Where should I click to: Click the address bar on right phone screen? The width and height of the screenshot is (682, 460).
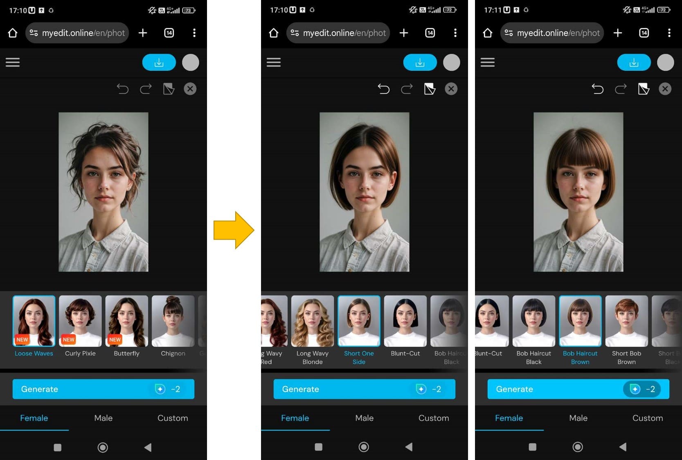tap(552, 33)
